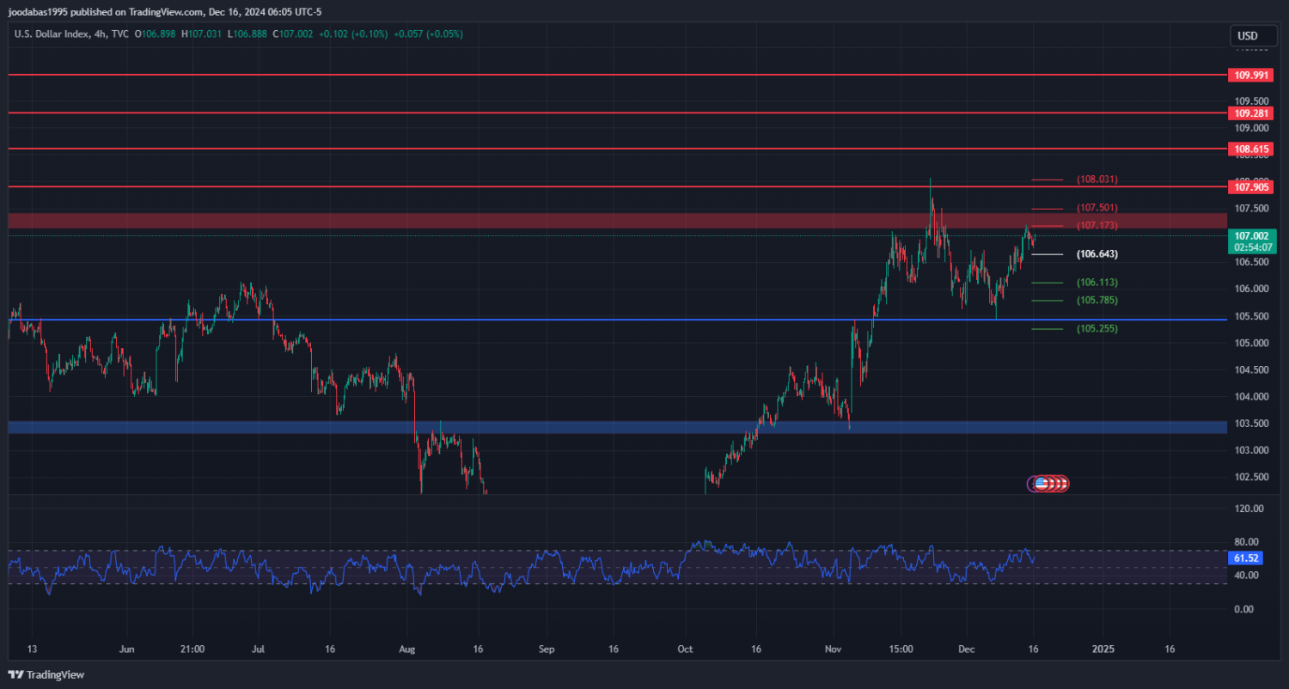Select the (107.501) resistance level label

(1097, 208)
